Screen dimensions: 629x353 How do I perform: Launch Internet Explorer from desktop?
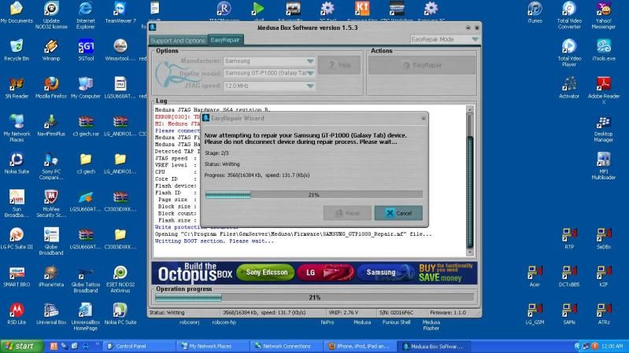tap(86, 15)
